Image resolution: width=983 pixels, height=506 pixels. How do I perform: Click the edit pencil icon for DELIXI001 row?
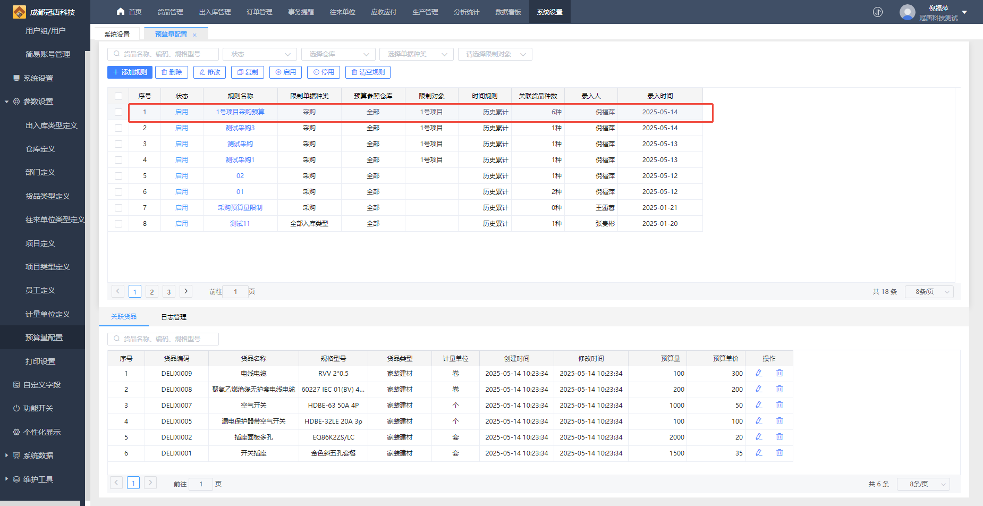(759, 453)
